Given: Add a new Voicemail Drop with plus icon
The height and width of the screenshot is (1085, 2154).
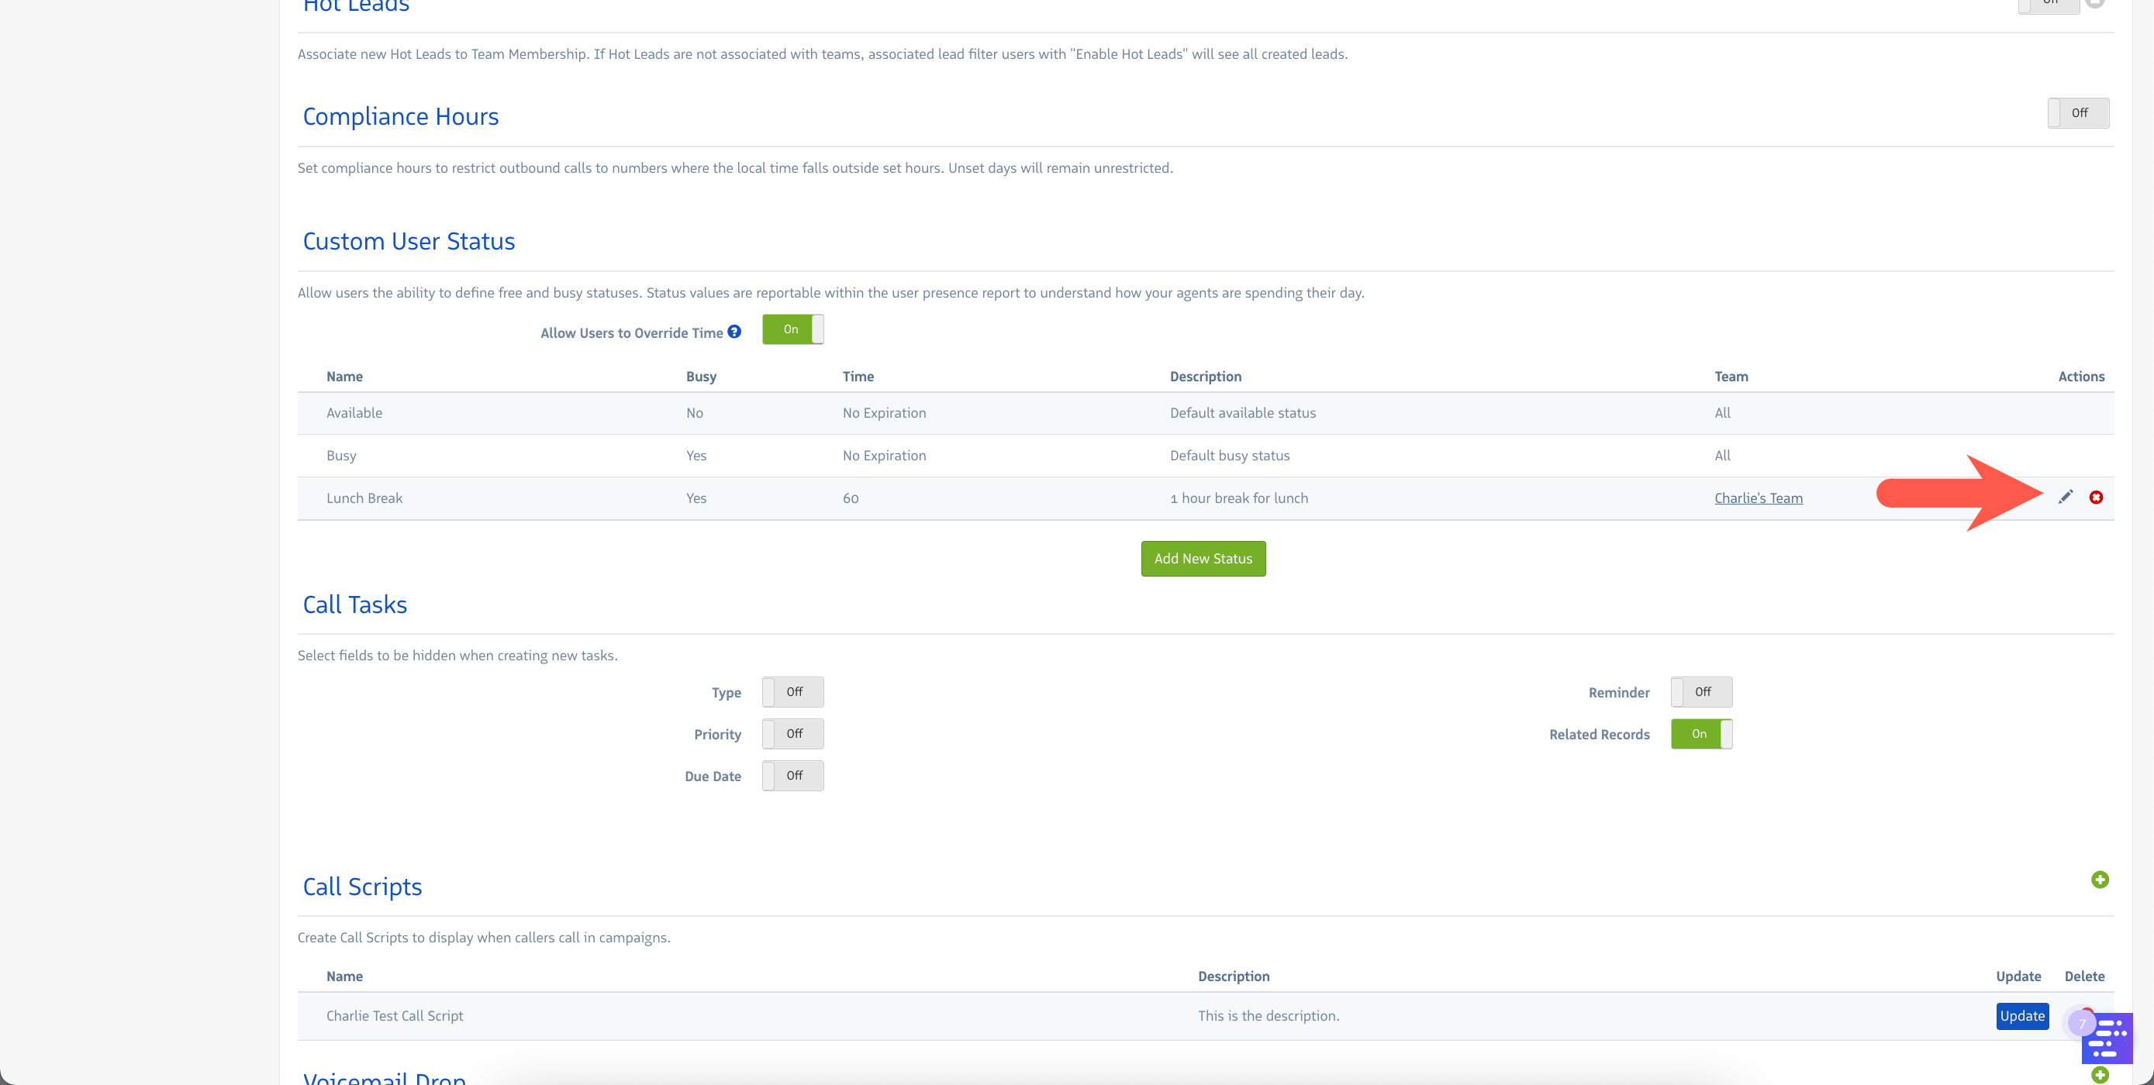Looking at the screenshot, I should click(2099, 1074).
